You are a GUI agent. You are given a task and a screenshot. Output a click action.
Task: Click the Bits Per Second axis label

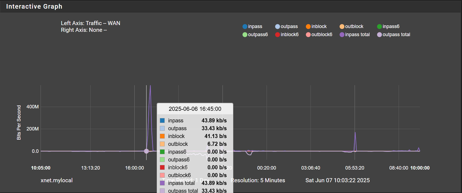pyautogui.click(x=19, y=122)
